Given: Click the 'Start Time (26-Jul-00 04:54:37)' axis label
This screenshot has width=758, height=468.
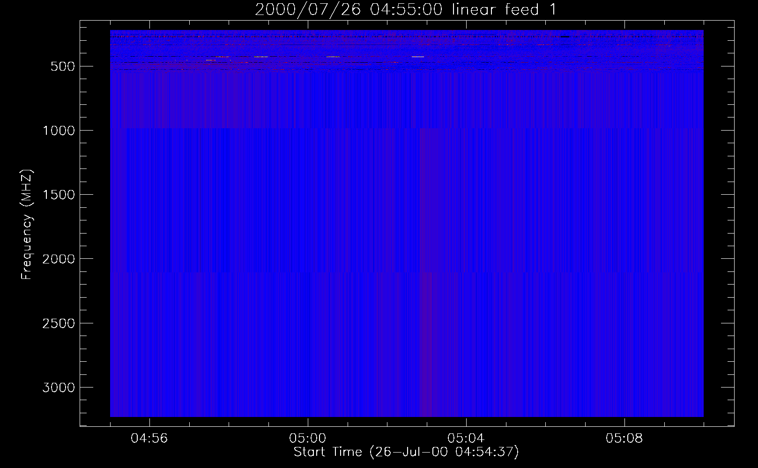Looking at the screenshot, I should pos(406,452).
